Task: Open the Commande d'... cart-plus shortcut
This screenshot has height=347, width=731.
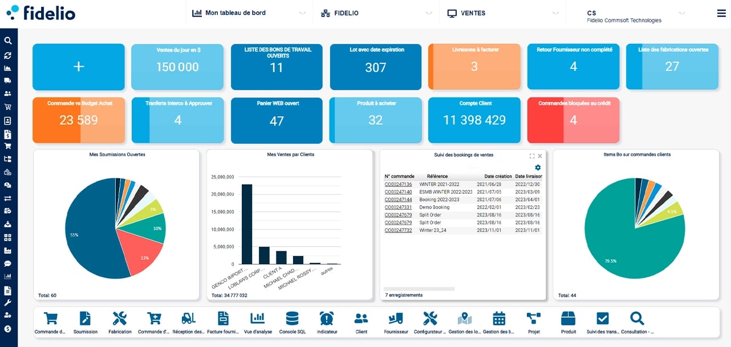Action: (x=154, y=322)
